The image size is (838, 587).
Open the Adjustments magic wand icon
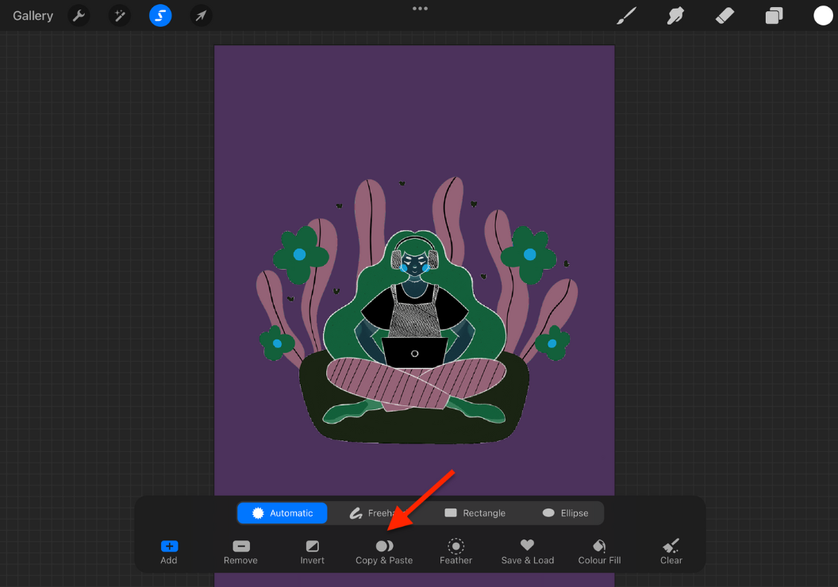tap(119, 16)
